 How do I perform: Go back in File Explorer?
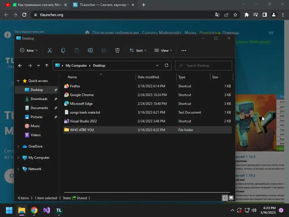[x=20, y=66]
